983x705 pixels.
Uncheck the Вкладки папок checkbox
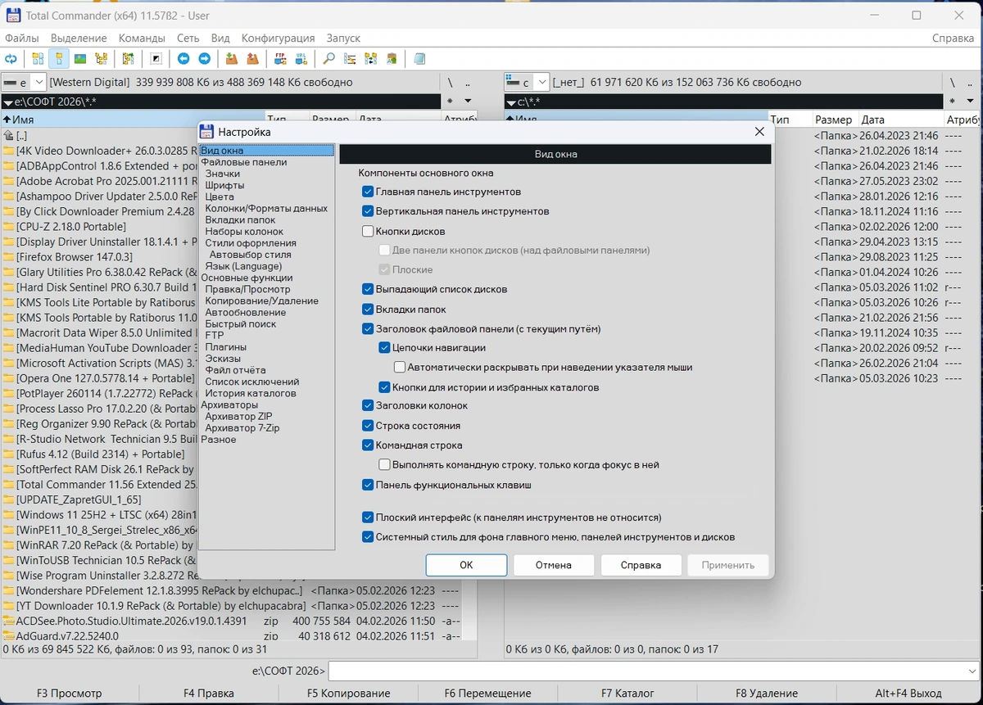(368, 310)
